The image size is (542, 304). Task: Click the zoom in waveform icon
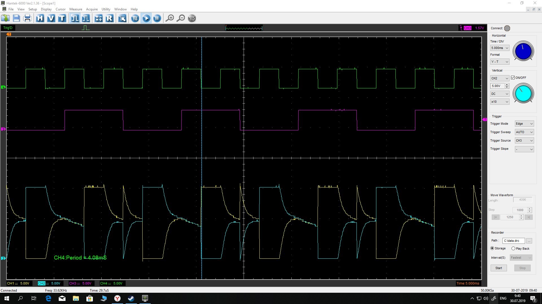click(170, 18)
